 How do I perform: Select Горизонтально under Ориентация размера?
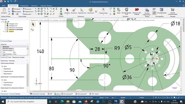coord(2,71)
